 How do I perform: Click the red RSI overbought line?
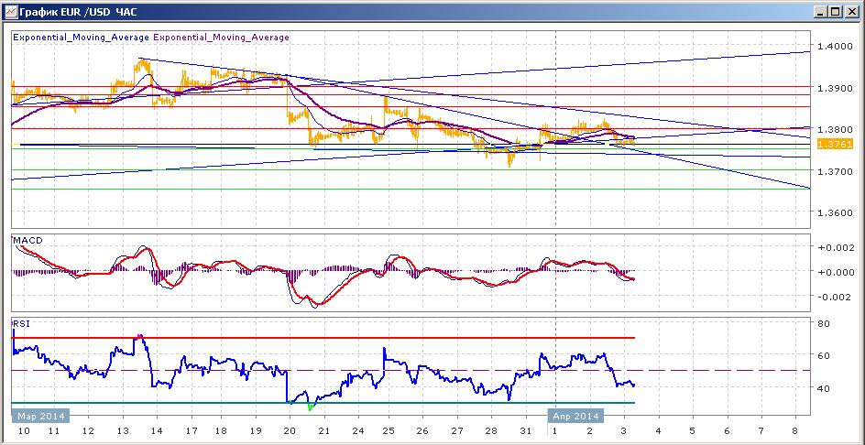[323, 338]
